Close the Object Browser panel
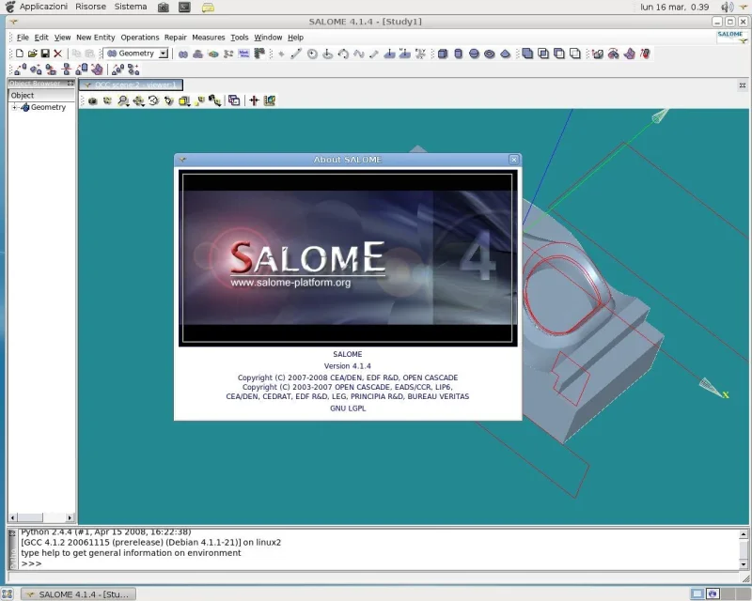Screen dimensions: 752x601 tap(70, 84)
